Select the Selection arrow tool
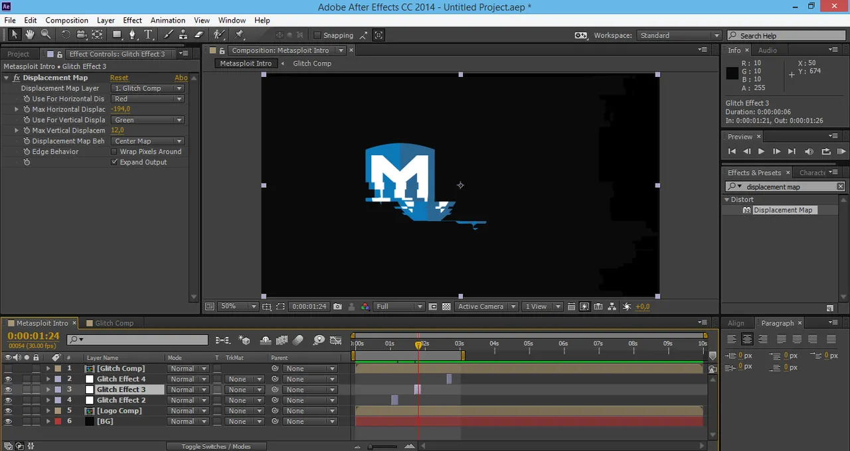 coord(15,34)
